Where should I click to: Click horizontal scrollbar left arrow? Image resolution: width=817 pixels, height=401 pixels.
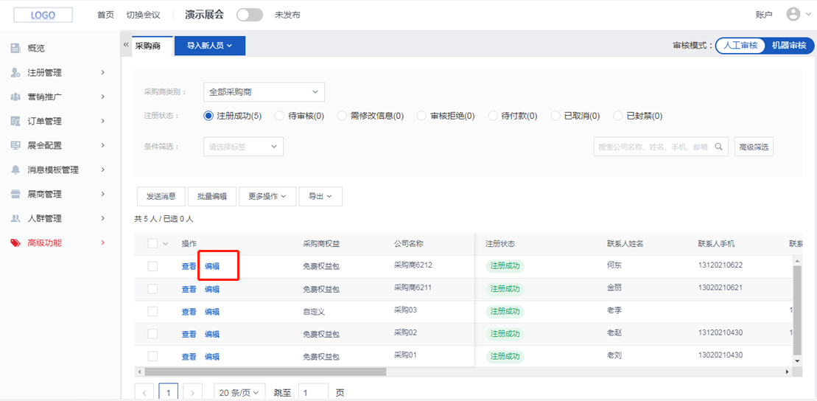click(x=138, y=372)
